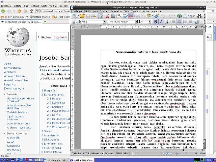Click the Find & Replace binoculars icon
Screen dimensions: 216x162
point(199,16)
